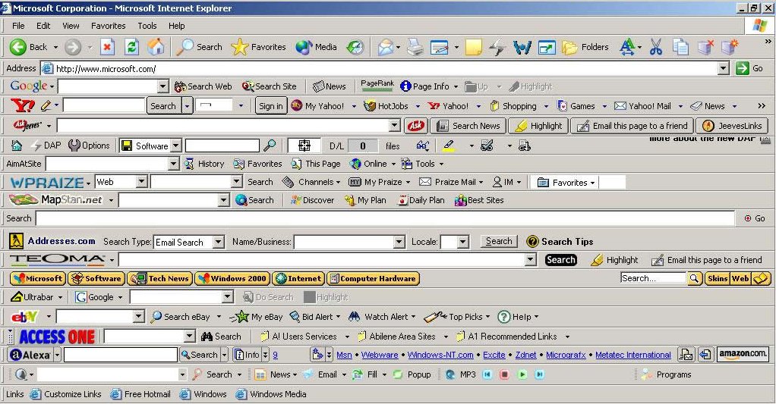This screenshot has width=776, height=404.
Task: Click the yellow highlighter icon on DAP bar
Action: click(x=449, y=146)
